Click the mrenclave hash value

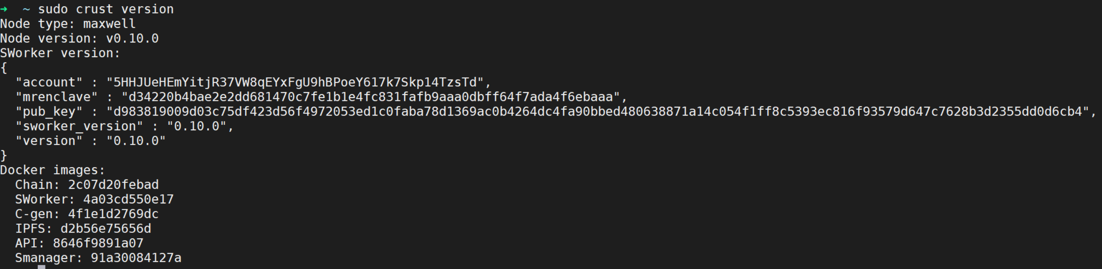[x=370, y=97]
